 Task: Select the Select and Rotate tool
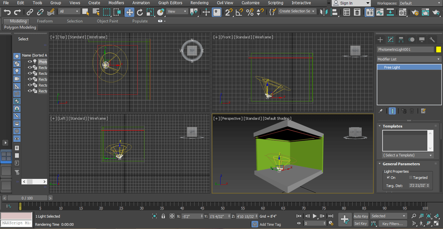(x=140, y=12)
